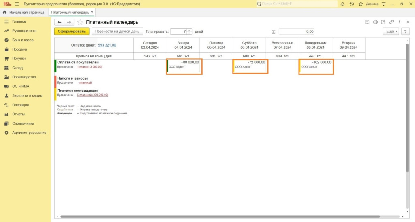415x222 pixels.
Task: Open the form's three-dot options menu
Action: click(x=400, y=22)
